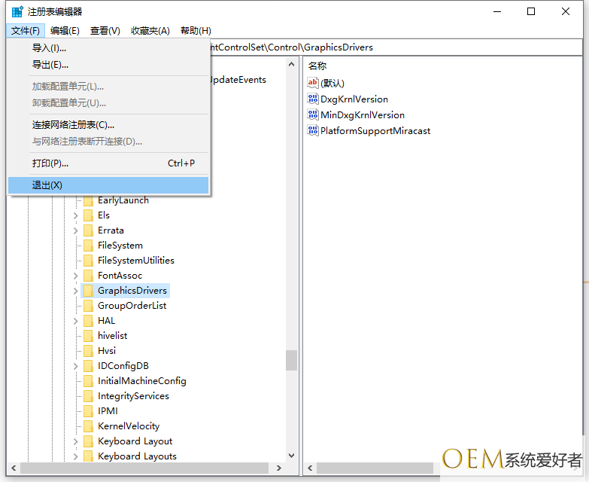
Task: Click the Registry Editor app icon in title bar
Action: (17, 12)
